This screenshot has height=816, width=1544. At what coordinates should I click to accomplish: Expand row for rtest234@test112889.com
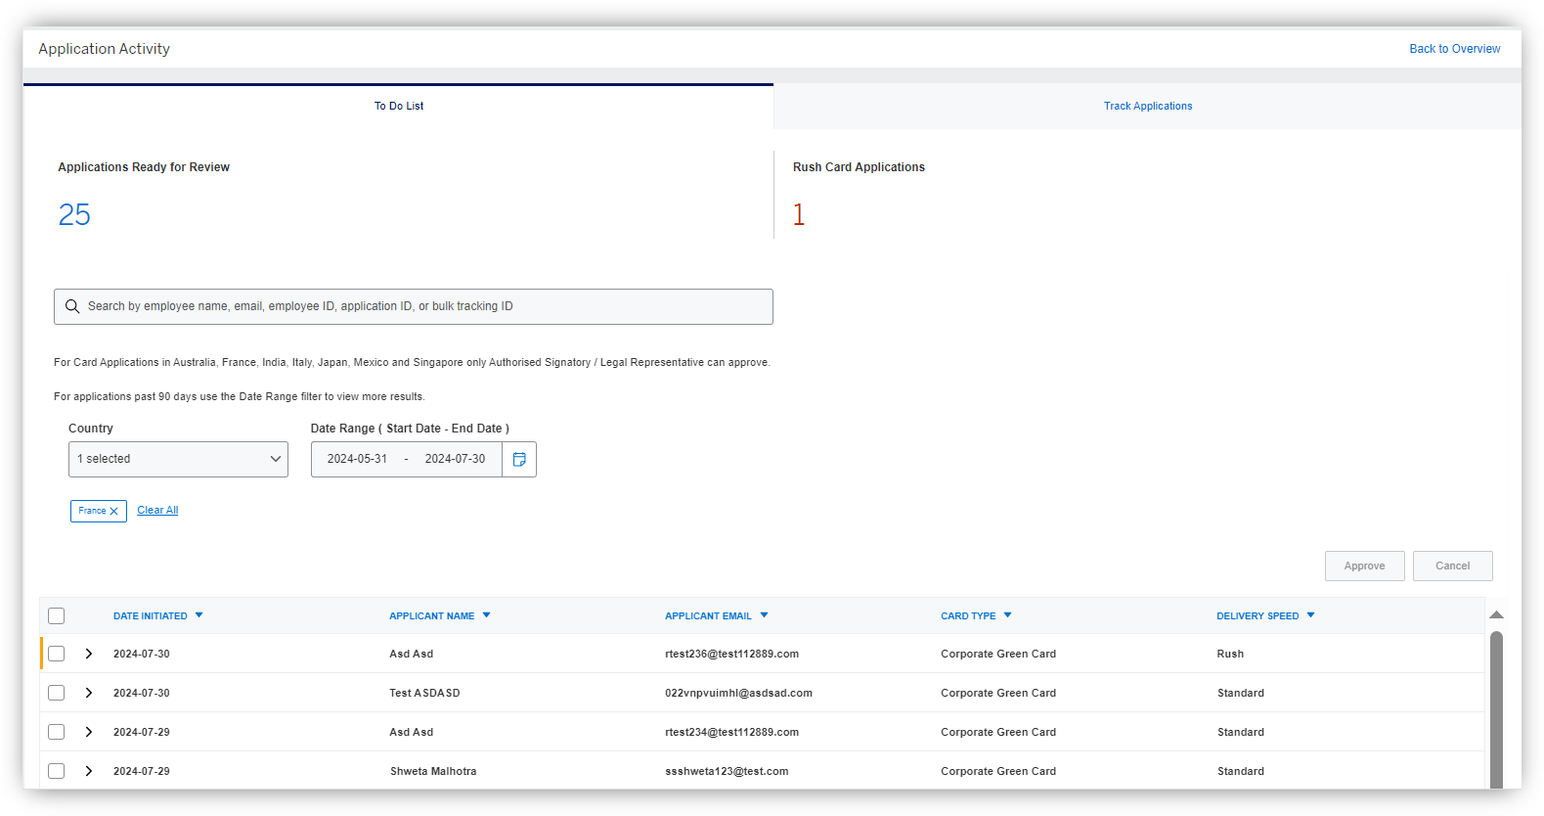pyautogui.click(x=89, y=732)
